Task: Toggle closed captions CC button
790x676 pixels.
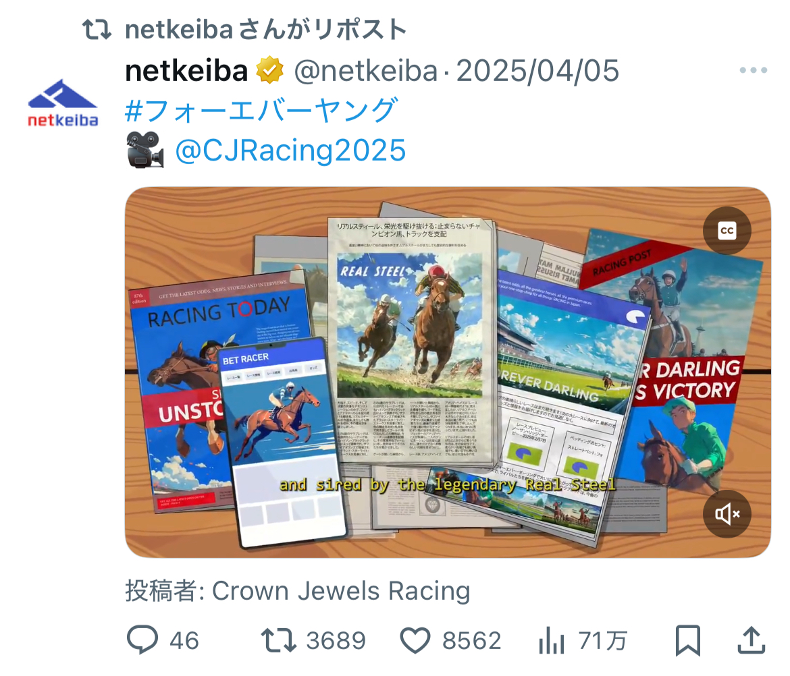Action: point(727,231)
